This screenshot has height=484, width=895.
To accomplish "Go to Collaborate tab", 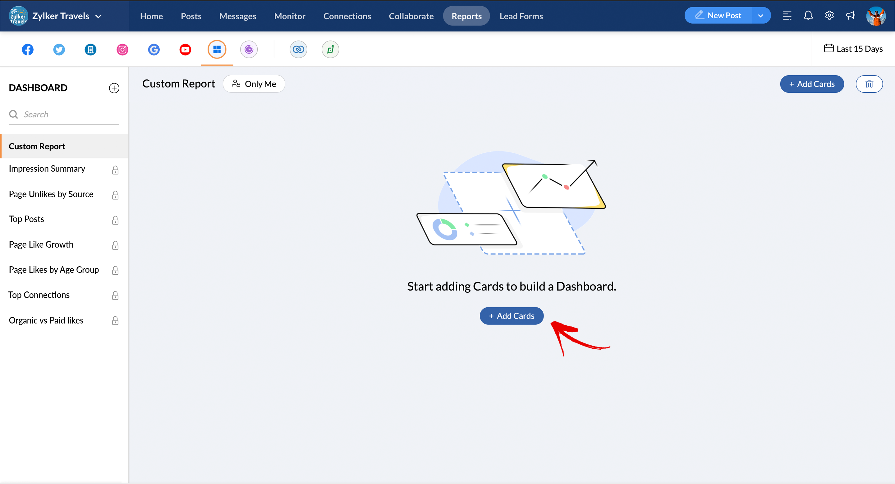I will click(411, 16).
